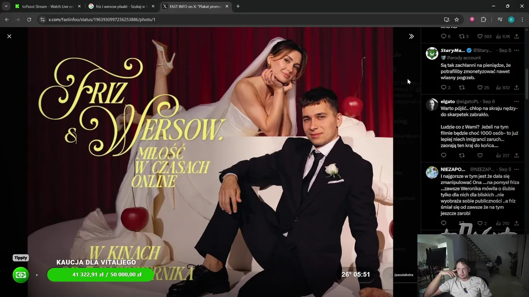Viewport: 529px width, 297px height.
Task: Like elgato's tweet
Action: pyautogui.click(x=480, y=156)
